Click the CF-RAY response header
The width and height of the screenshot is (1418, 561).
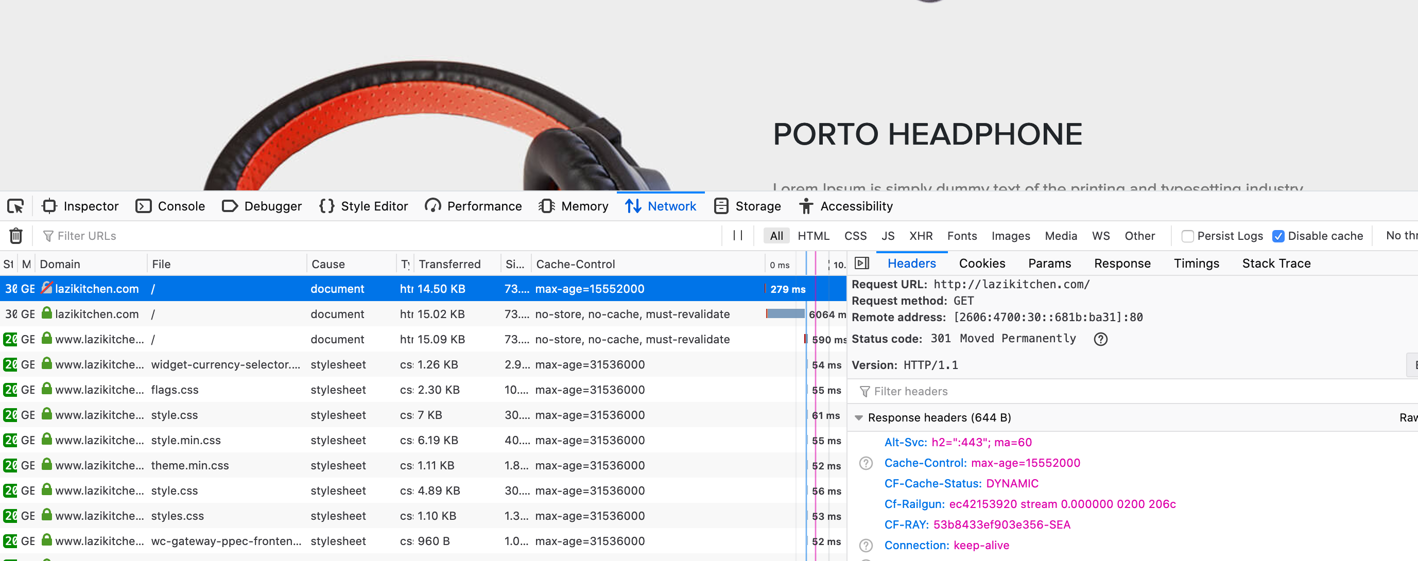pyautogui.click(x=977, y=524)
